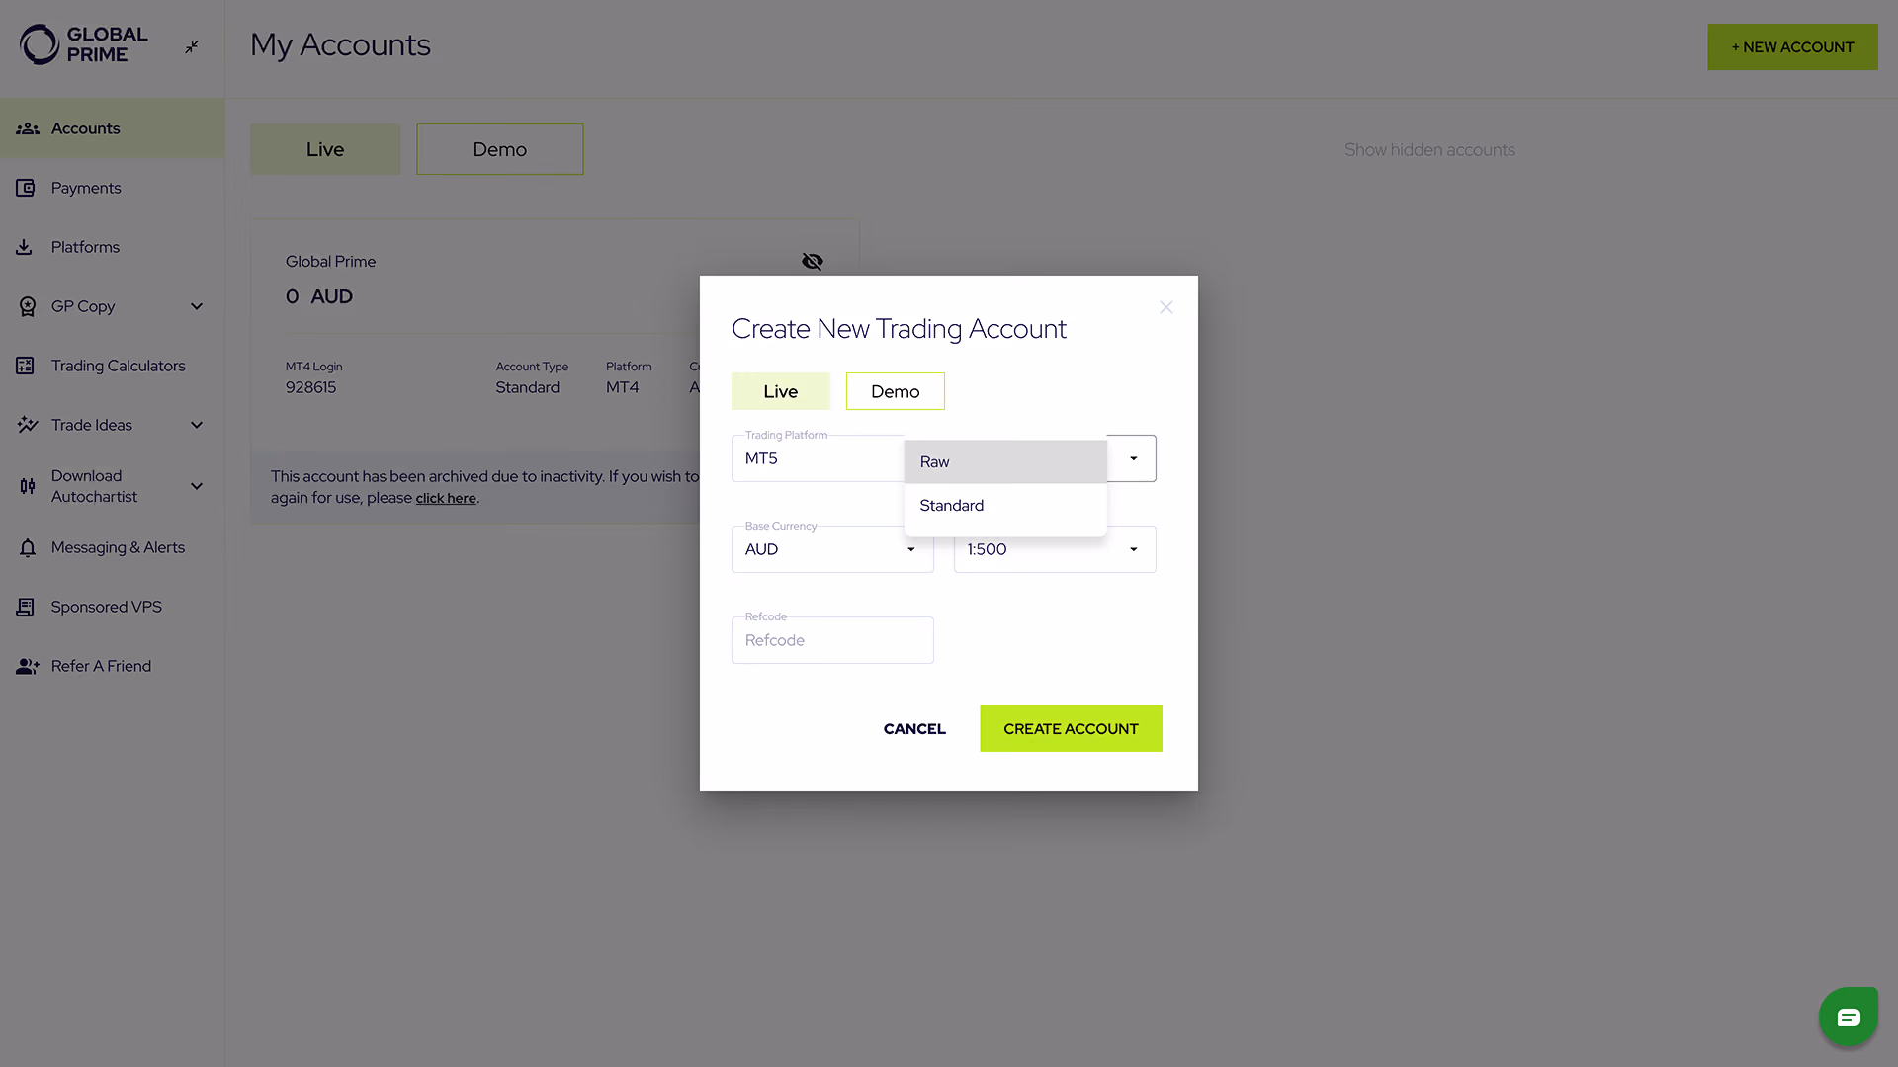This screenshot has height=1067, width=1898.
Task: Follow the 'click here' reactivation link
Action: pos(446,498)
